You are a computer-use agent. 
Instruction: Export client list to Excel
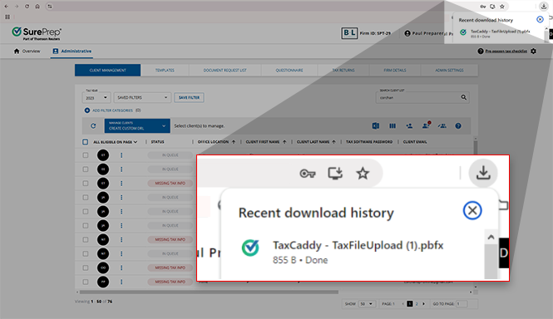click(376, 125)
